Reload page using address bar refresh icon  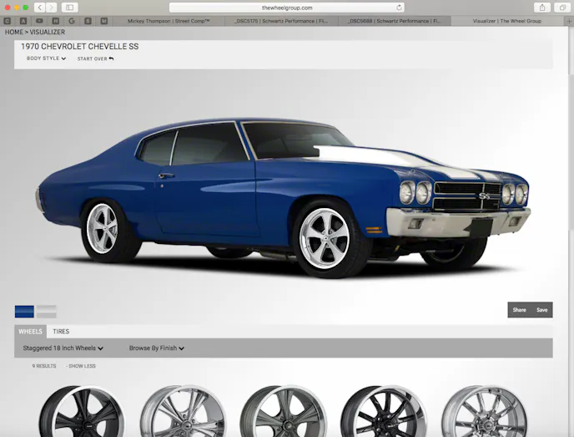pos(399,8)
